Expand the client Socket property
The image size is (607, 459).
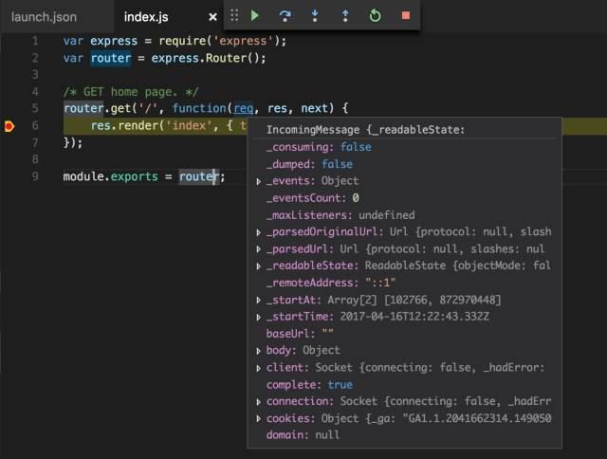click(x=259, y=367)
